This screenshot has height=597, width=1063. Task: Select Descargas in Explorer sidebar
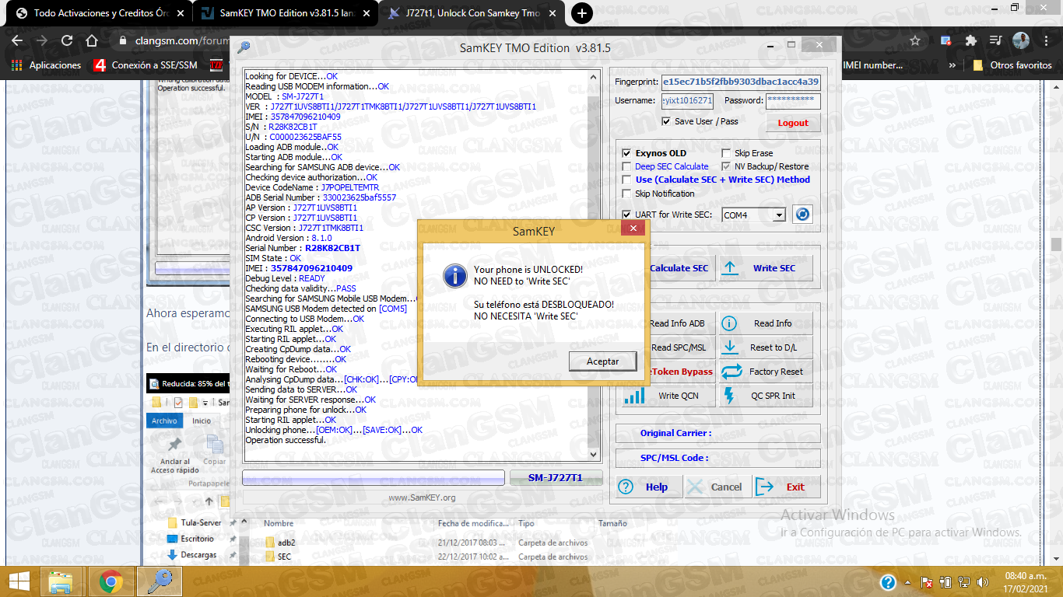point(198,555)
